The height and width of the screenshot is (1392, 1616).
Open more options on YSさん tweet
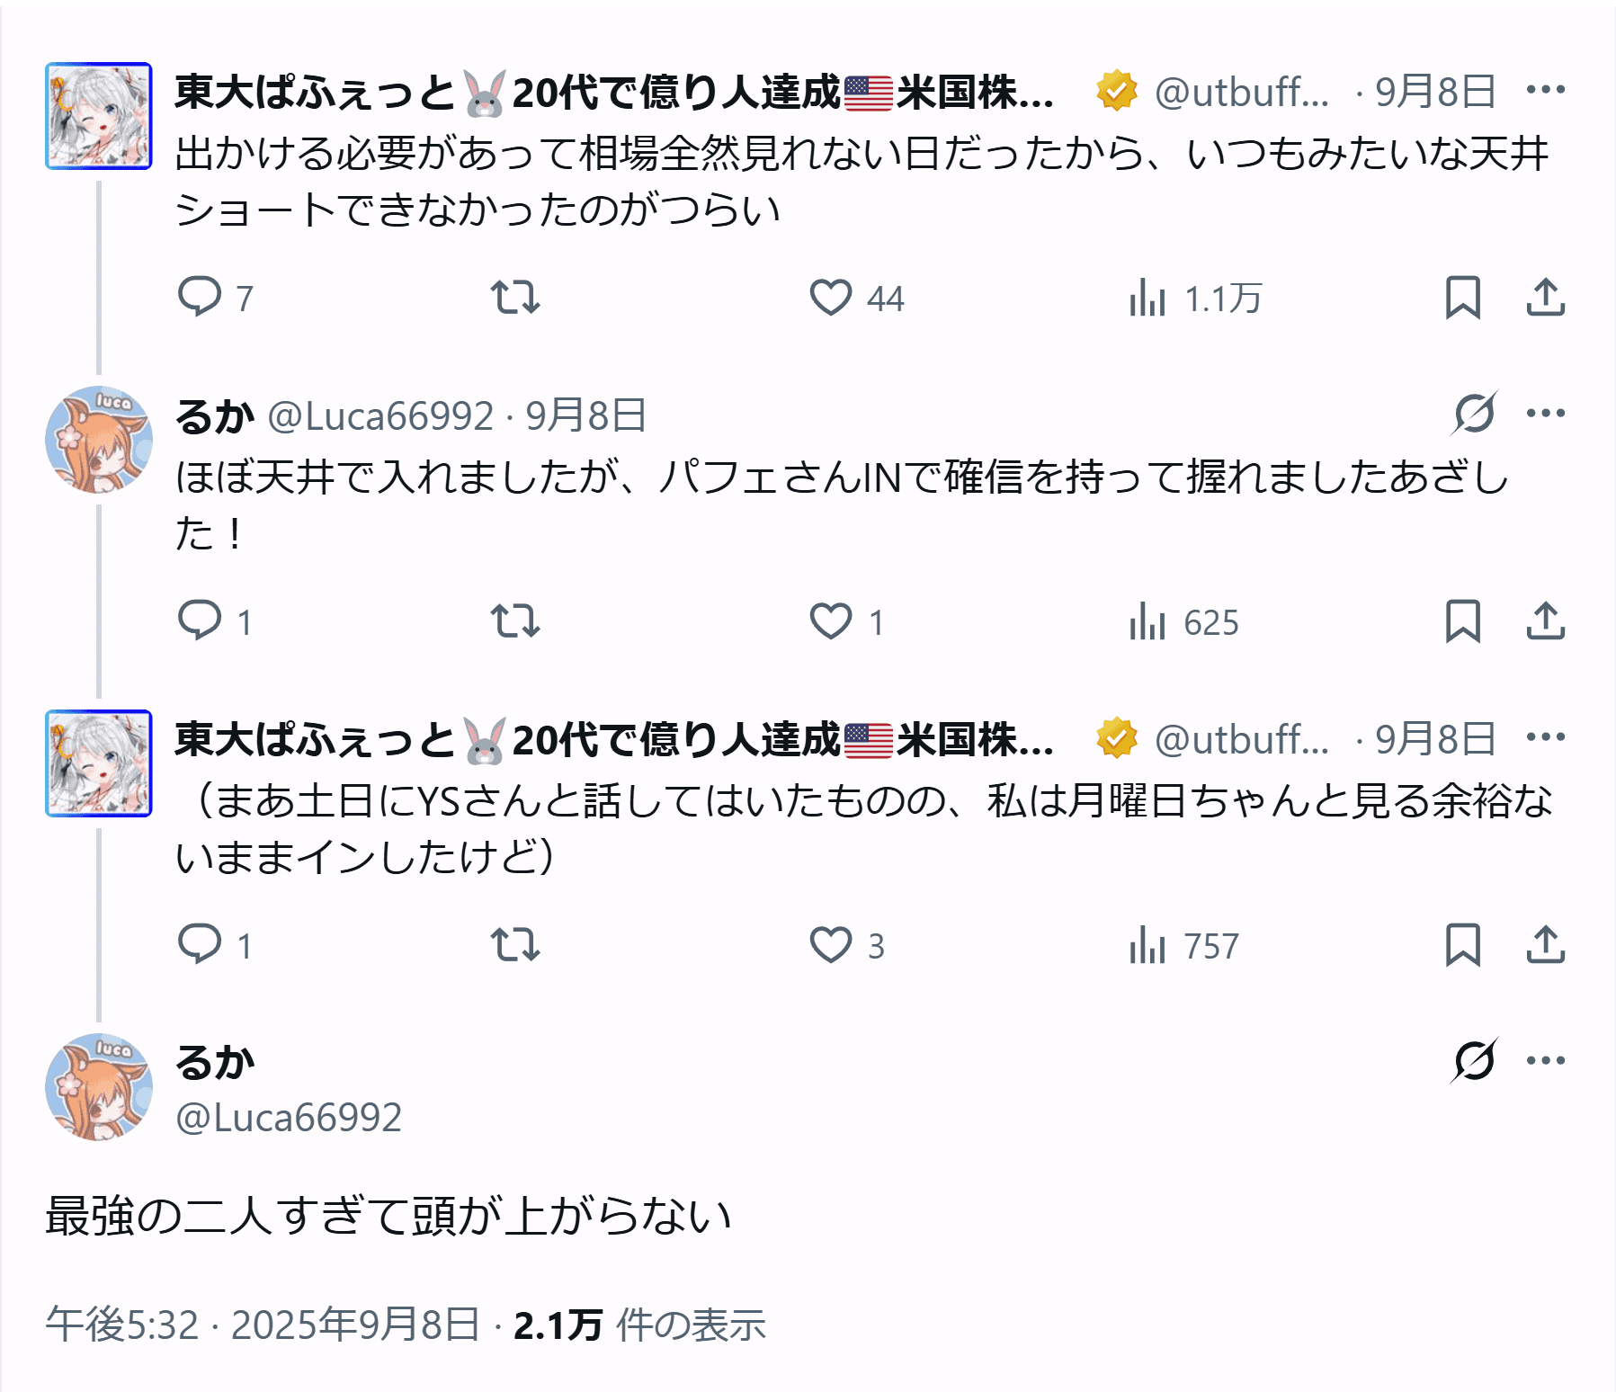pyautogui.click(x=1545, y=737)
